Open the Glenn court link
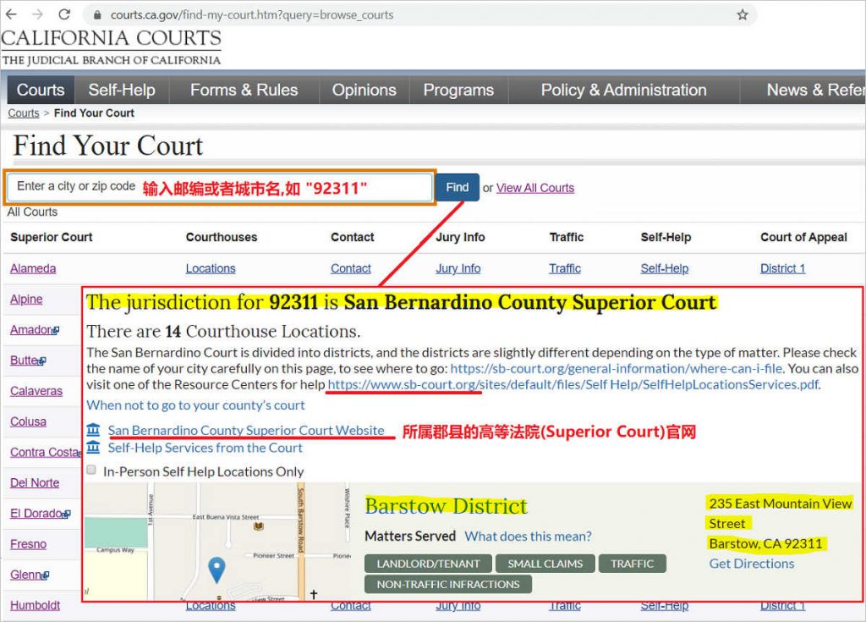 (26, 575)
